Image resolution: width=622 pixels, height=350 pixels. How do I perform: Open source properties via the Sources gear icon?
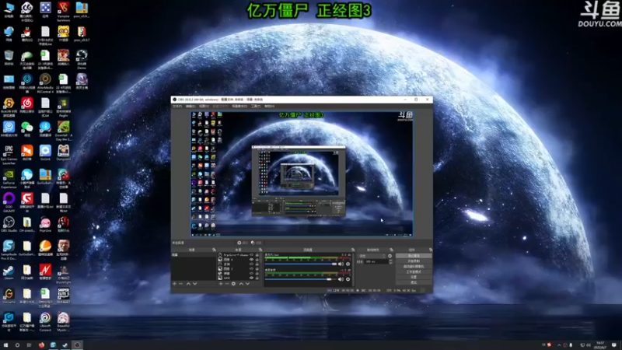(x=233, y=284)
